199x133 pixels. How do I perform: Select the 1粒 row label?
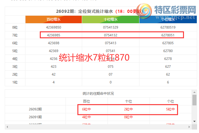point(15,82)
